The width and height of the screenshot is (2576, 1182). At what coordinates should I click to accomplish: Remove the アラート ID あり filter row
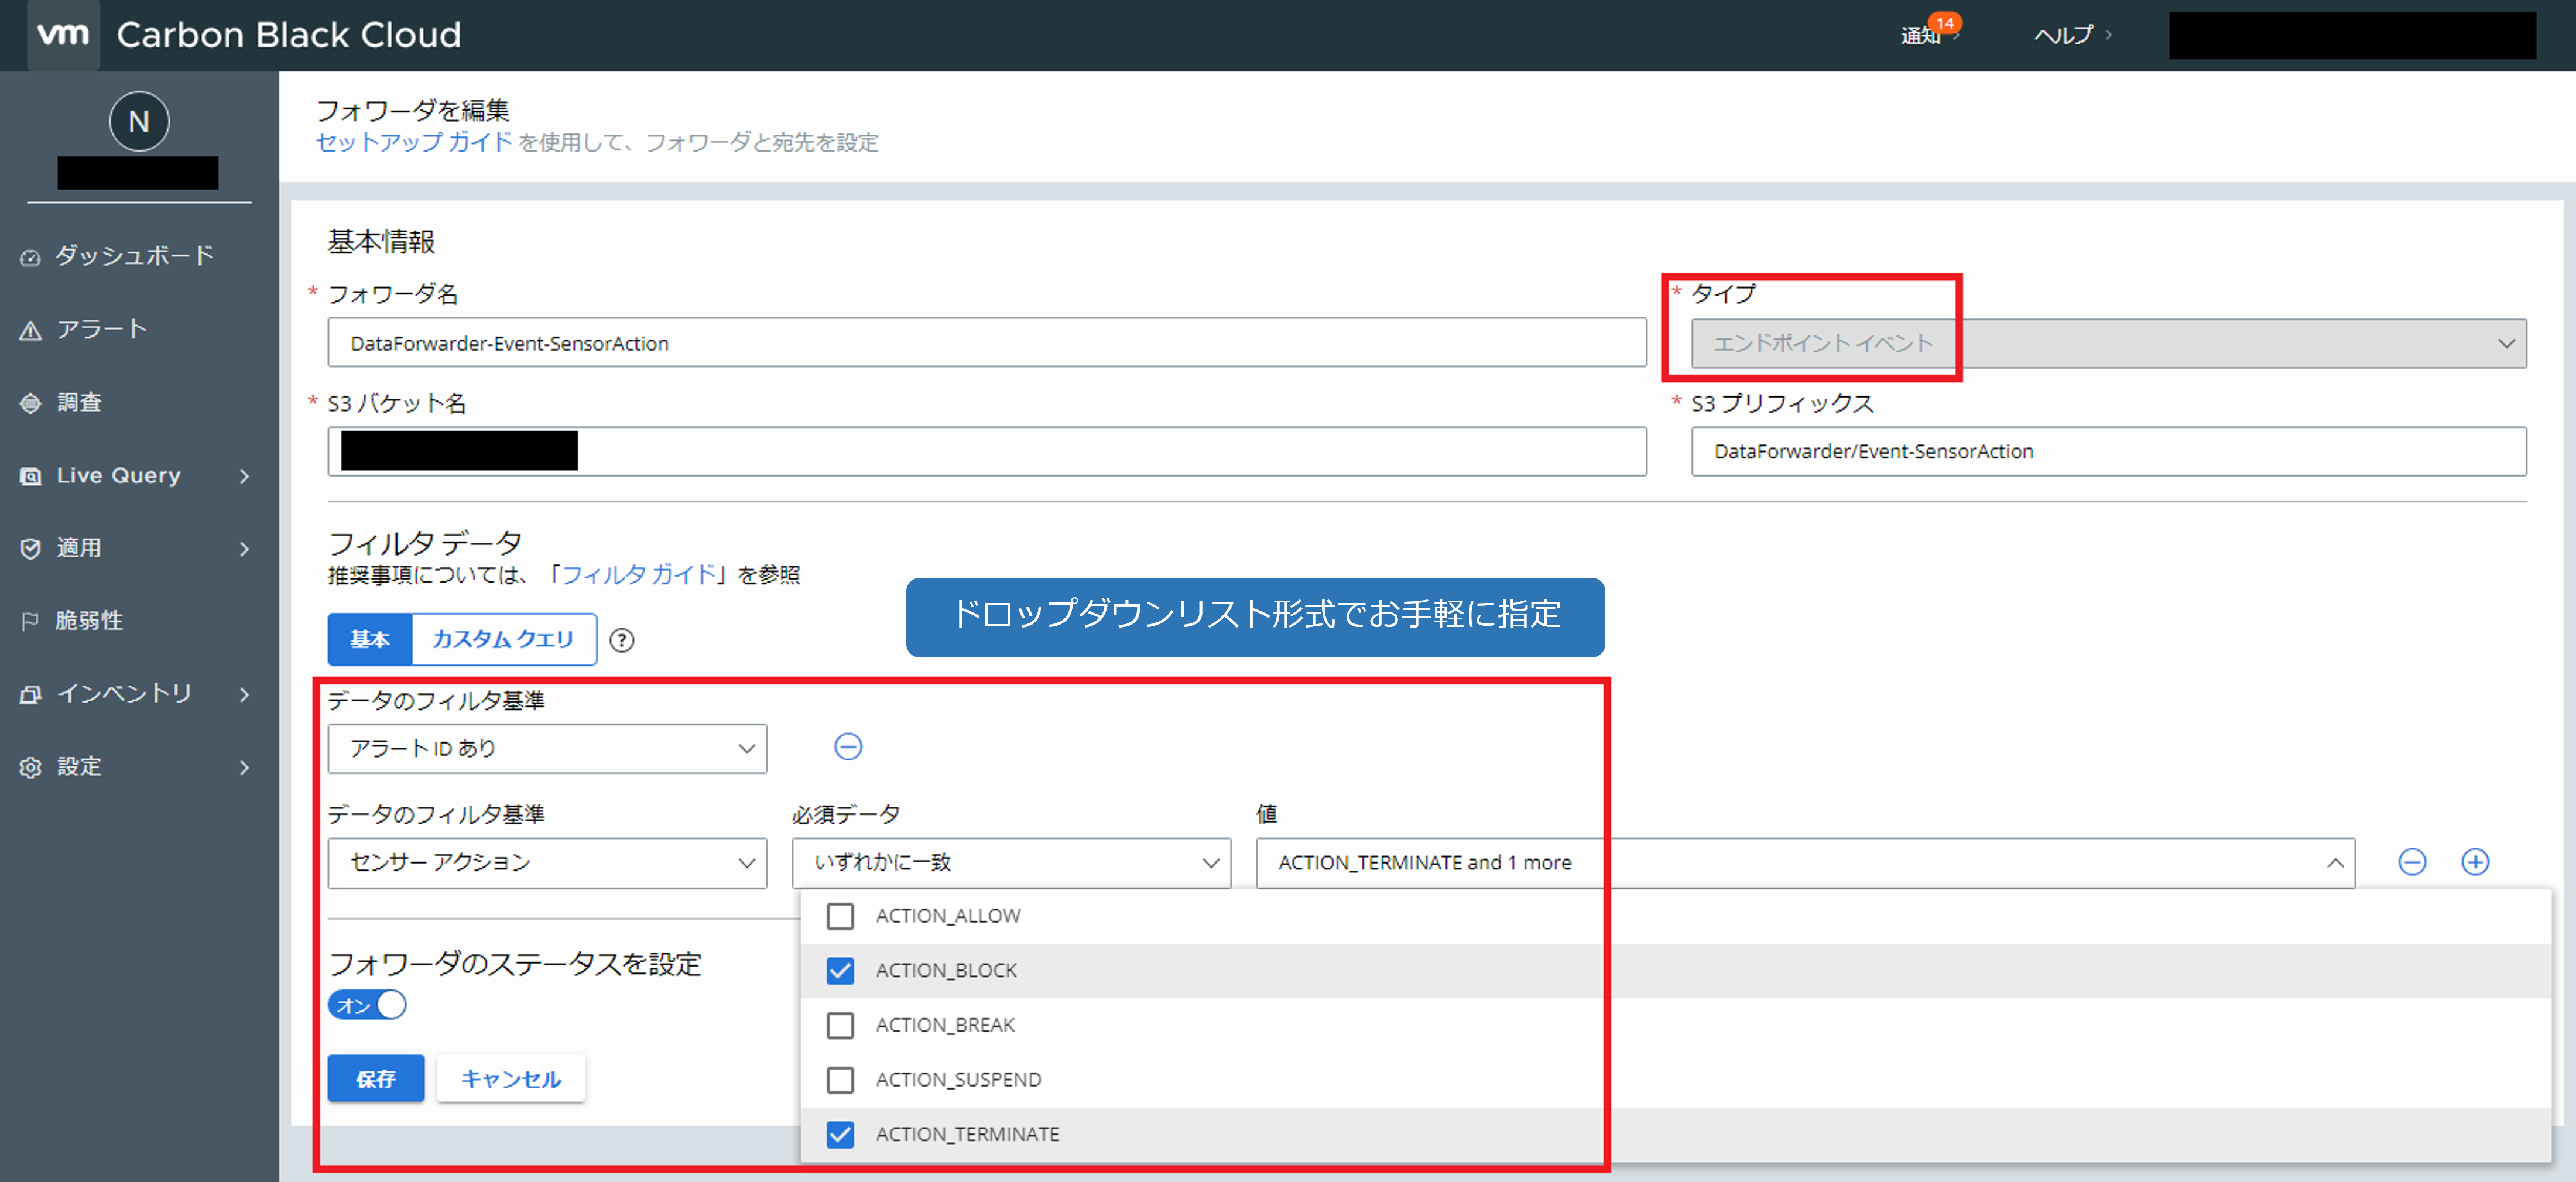click(x=848, y=747)
